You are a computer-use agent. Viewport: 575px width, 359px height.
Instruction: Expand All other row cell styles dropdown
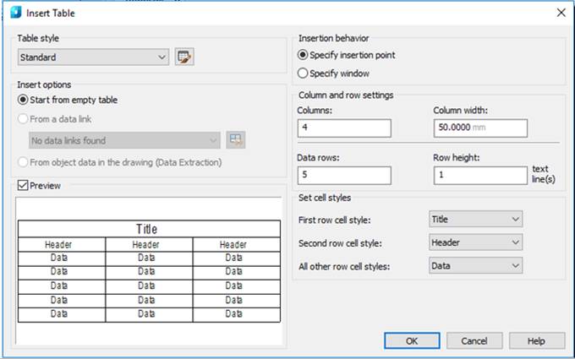(x=475, y=265)
